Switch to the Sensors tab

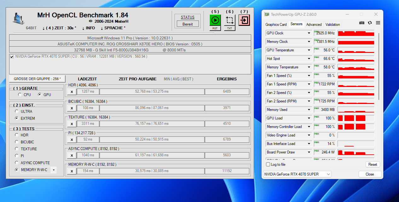point(296,24)
